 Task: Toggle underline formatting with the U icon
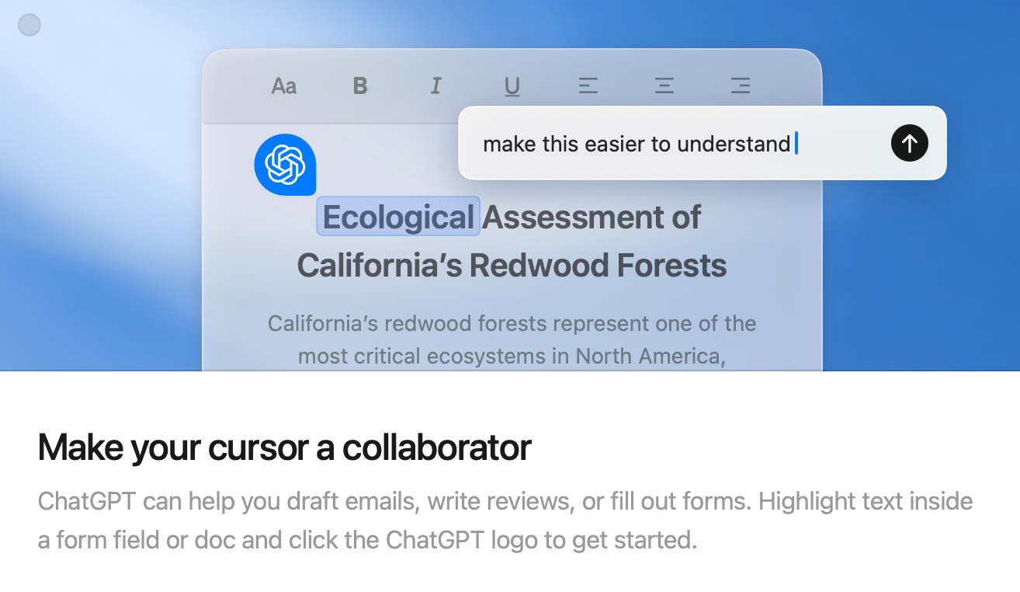click(x=512, y=86)
